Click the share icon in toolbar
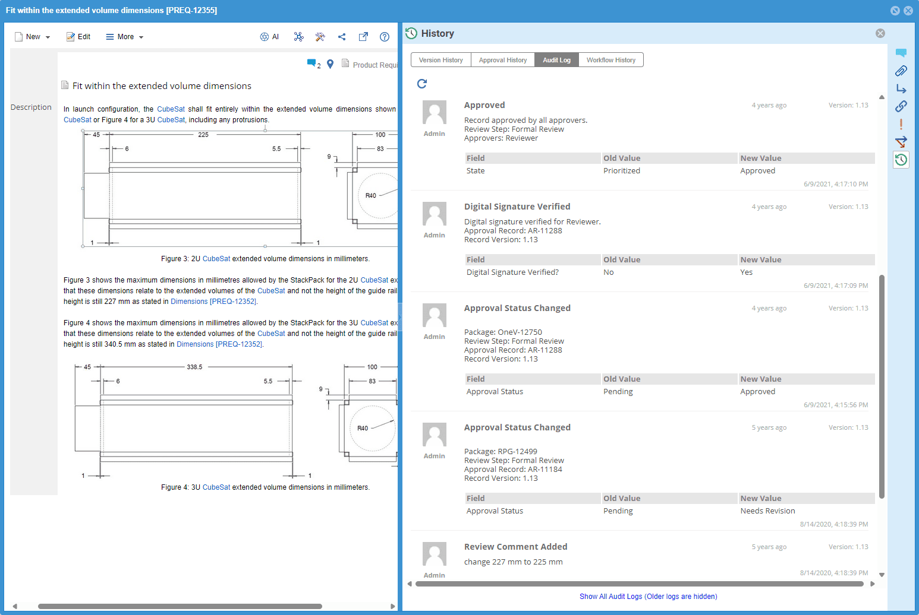 pos(342,37)
